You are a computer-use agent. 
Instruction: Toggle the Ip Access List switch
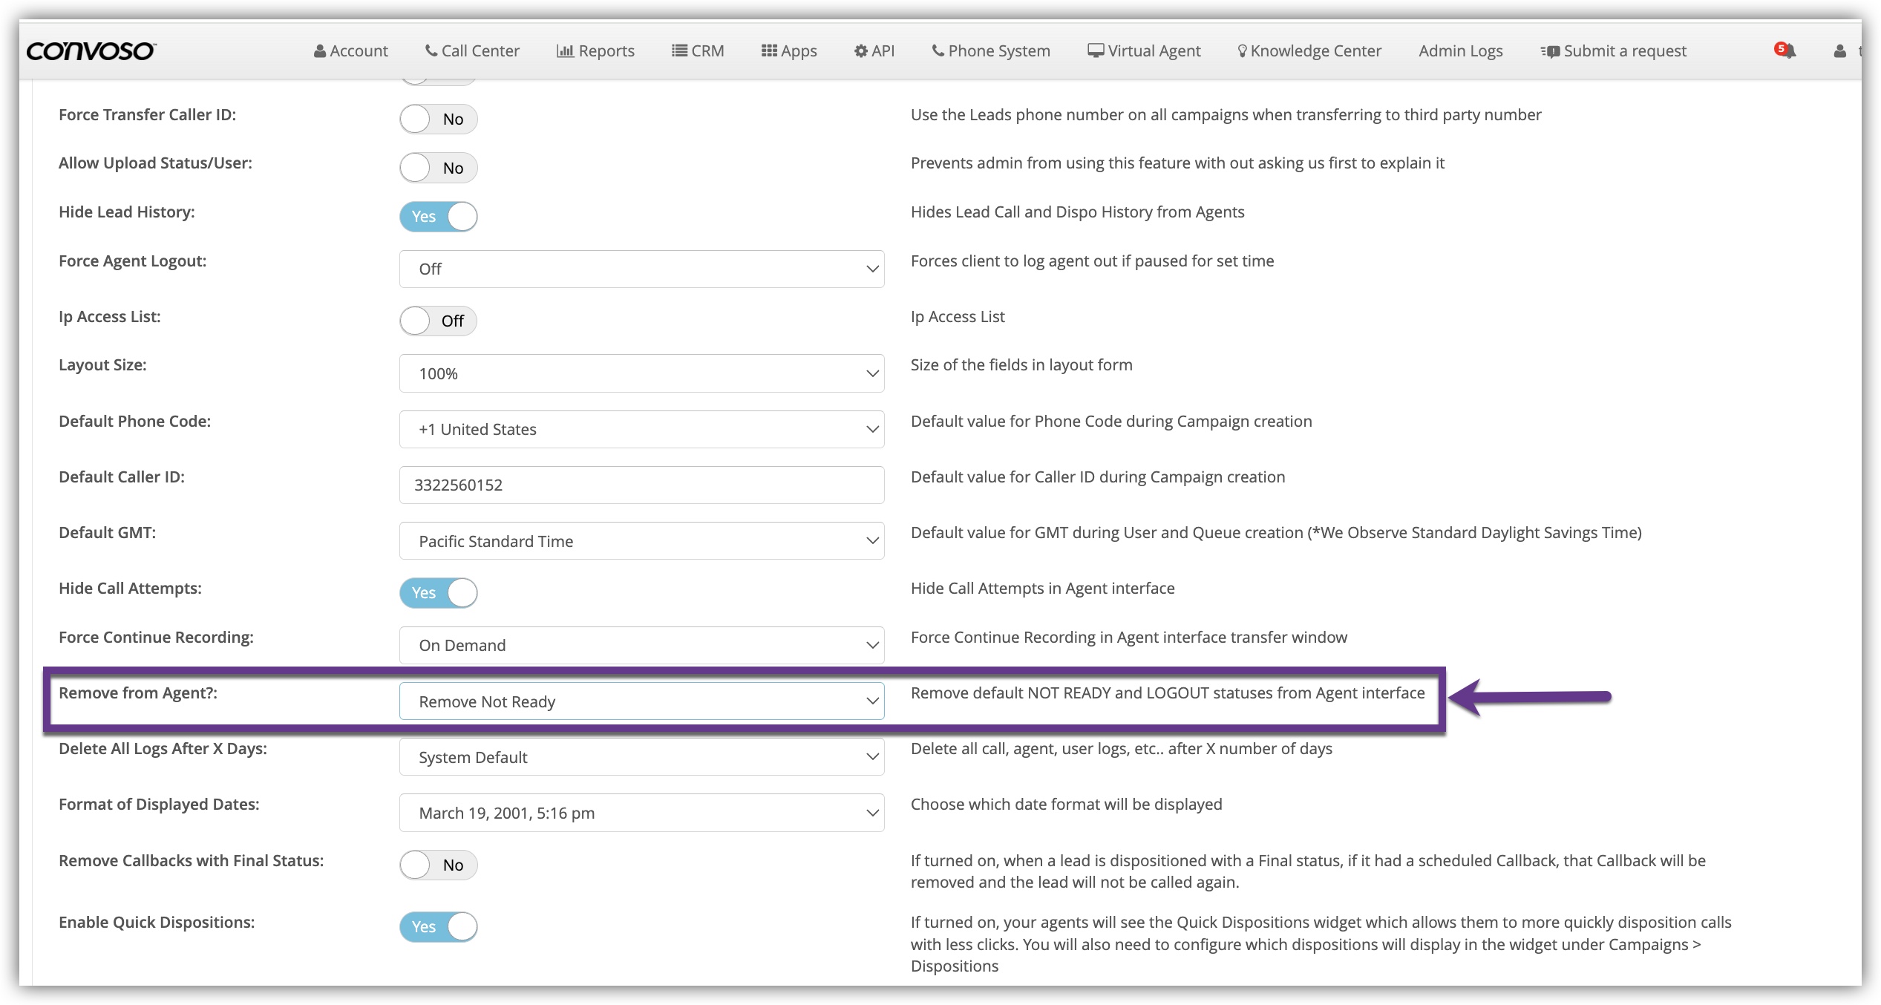pyautogui.click(x=438, y=321)
